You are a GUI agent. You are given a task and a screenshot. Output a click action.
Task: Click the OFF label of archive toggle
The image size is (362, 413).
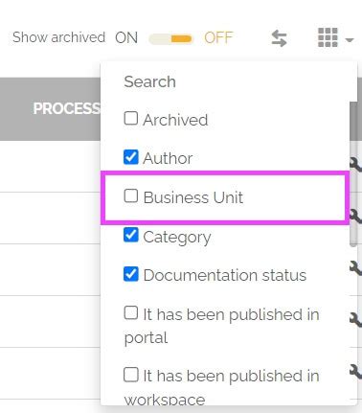click(218, 37)
